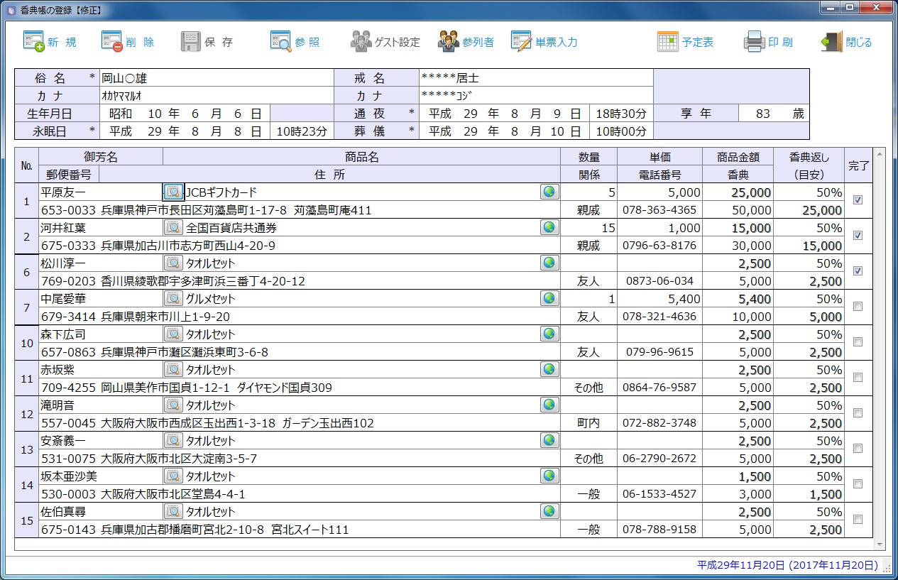Click the 商品名 column header

[x=361, y=157]
